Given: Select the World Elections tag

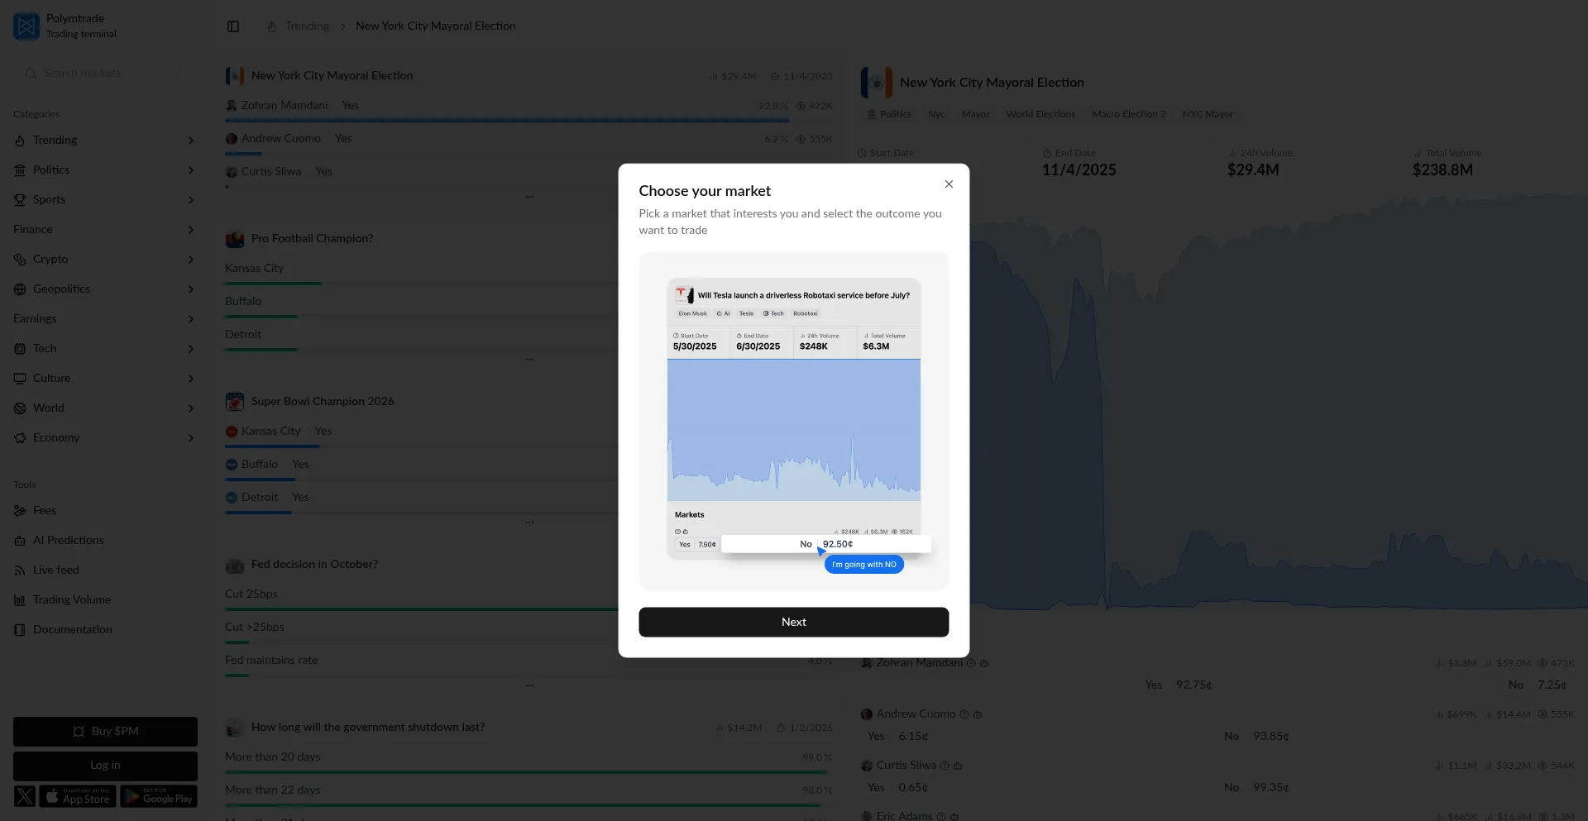Looking at the screenshot, I should (x=1040, y=114).
